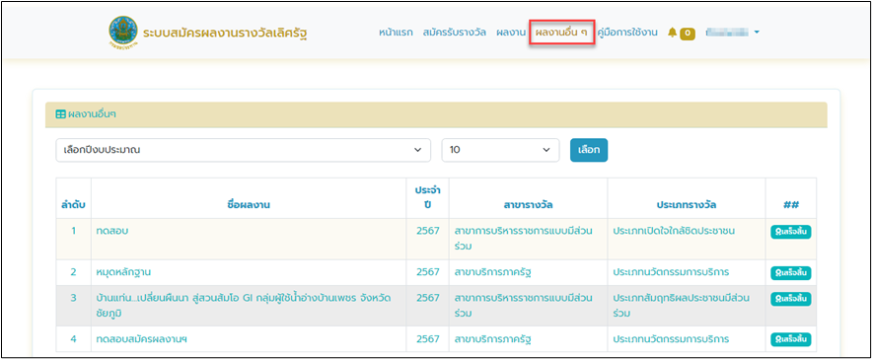Open the user account dropdown arrow

[757, 33]
